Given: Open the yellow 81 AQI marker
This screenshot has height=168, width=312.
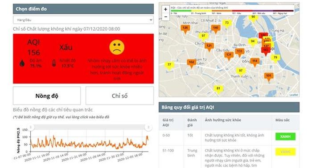Looking at the screenshot, I should tap(218, 89).
